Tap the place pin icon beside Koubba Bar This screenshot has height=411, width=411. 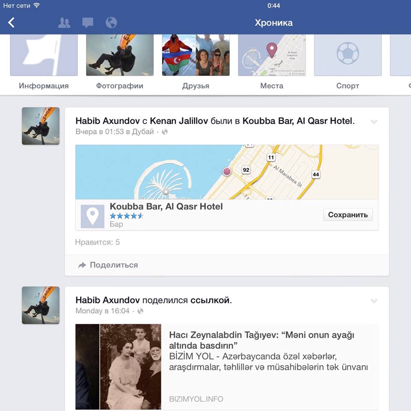(92, 216)
